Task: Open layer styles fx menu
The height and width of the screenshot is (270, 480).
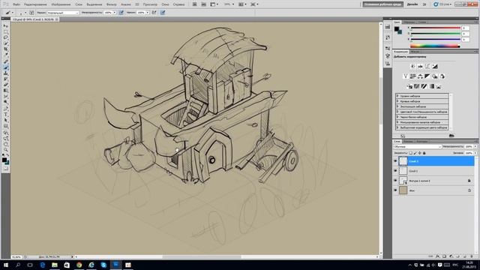Action: click(x=437, y=256)
